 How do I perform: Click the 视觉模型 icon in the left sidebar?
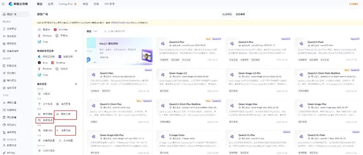click(4, 44)
